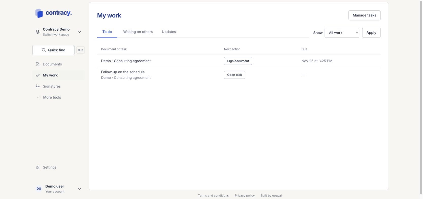
Task: Click the magnifier icon in Quick find
Action: tap(44, 50)
